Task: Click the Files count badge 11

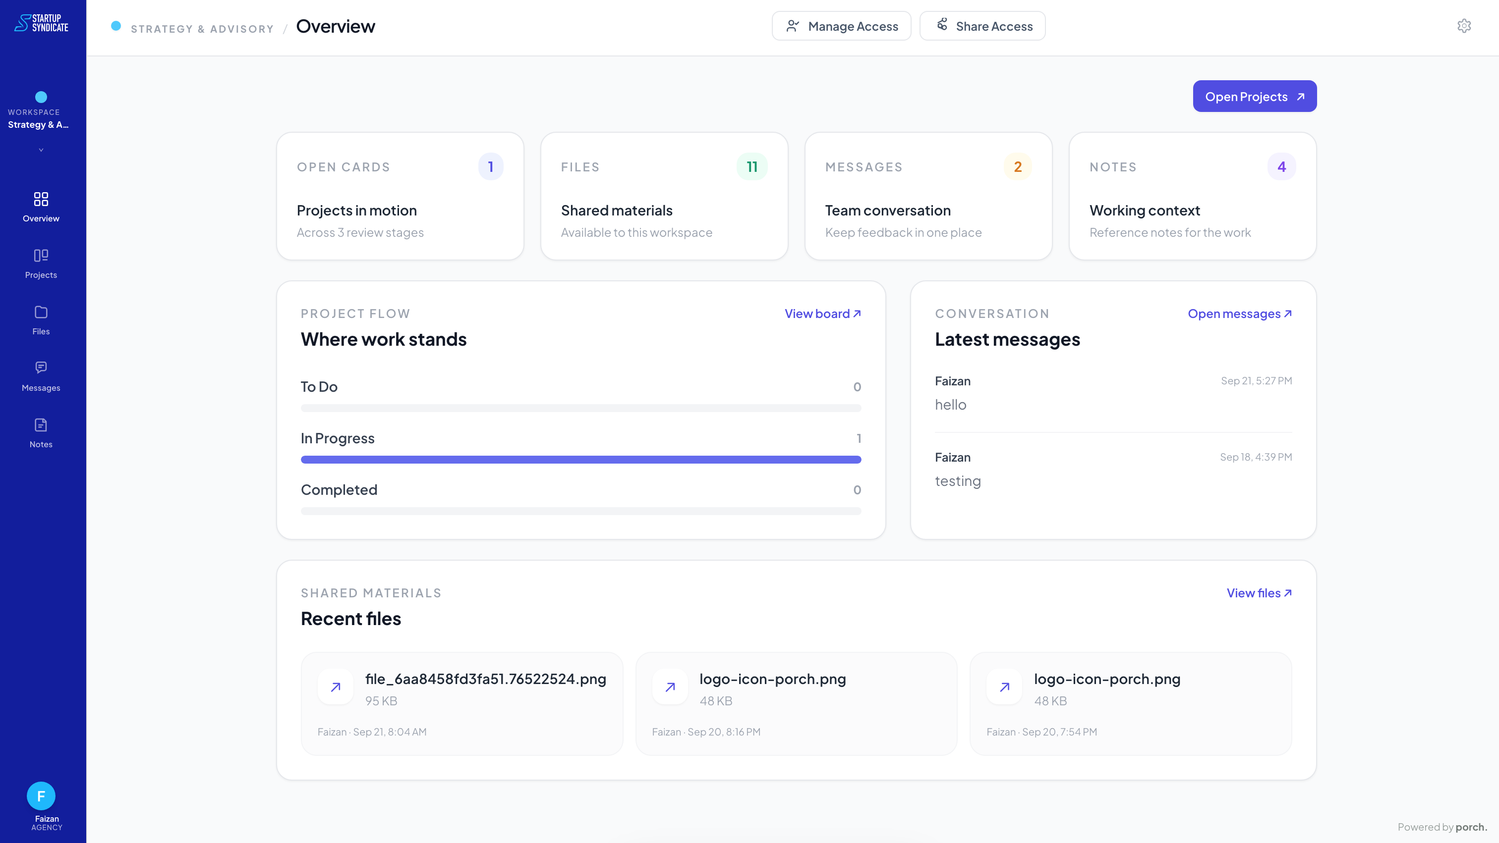Action: coord(752,167)
